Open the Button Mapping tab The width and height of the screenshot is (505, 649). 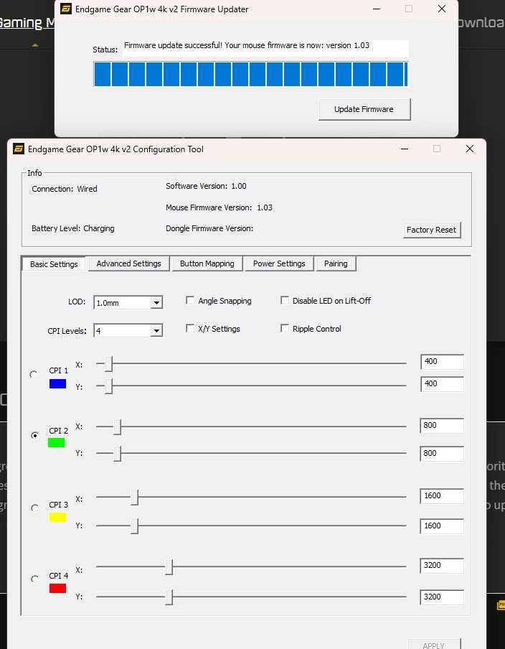pyautogui.click(x=207, y=263)
